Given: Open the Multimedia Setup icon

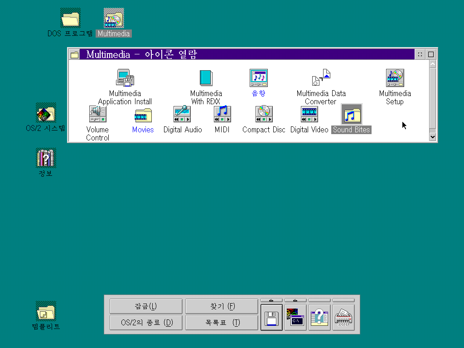Looking at the screenshot, I should [395, 78].
